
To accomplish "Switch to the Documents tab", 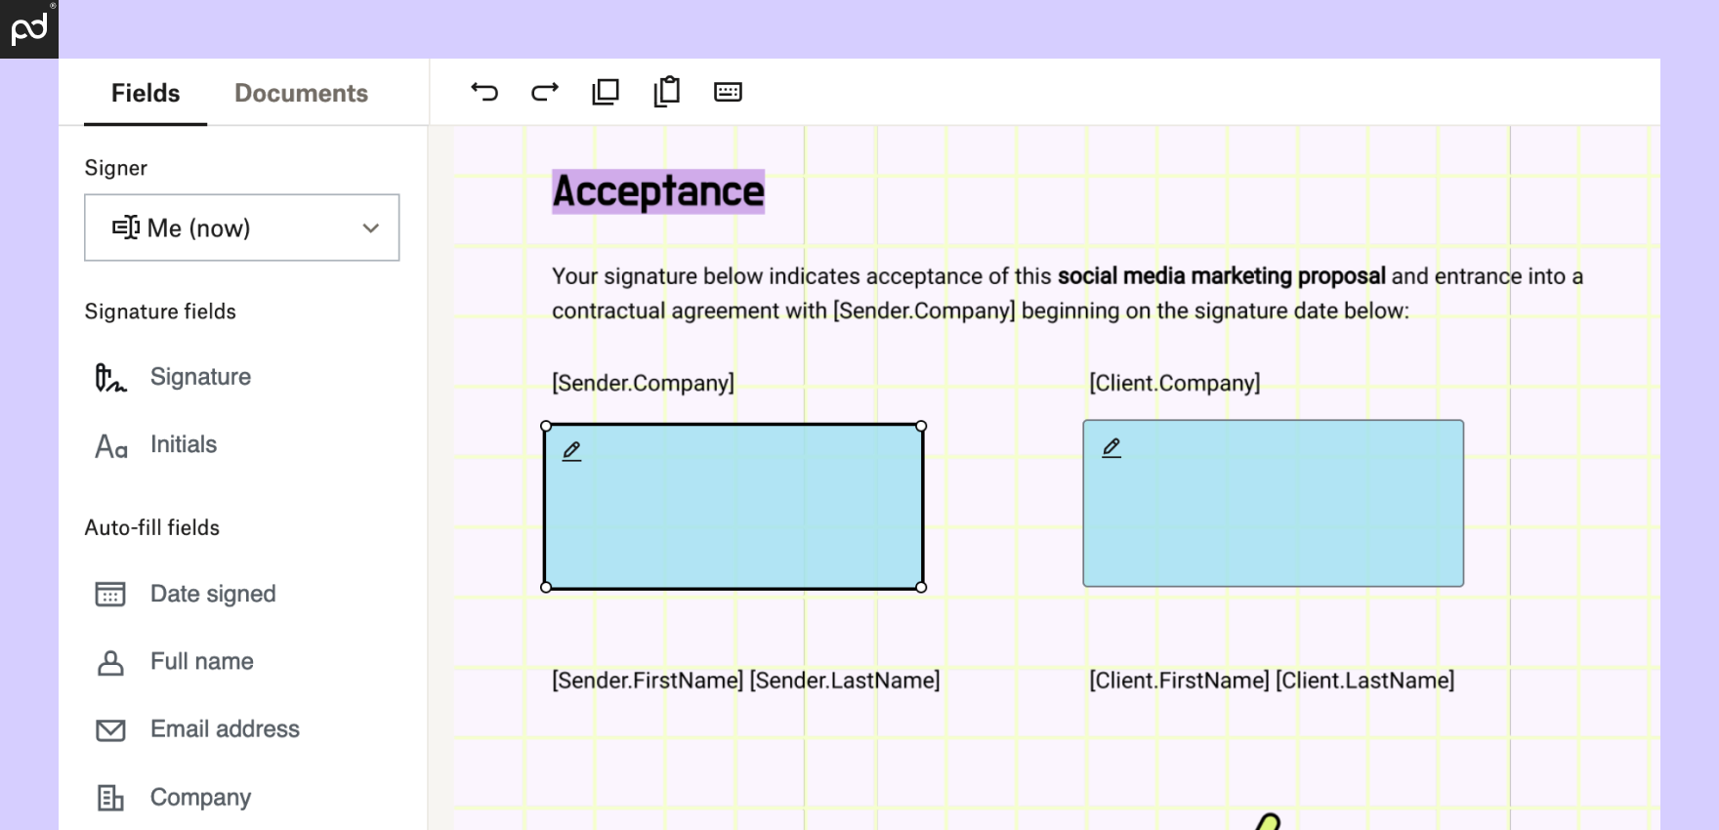I will [301, 93].
